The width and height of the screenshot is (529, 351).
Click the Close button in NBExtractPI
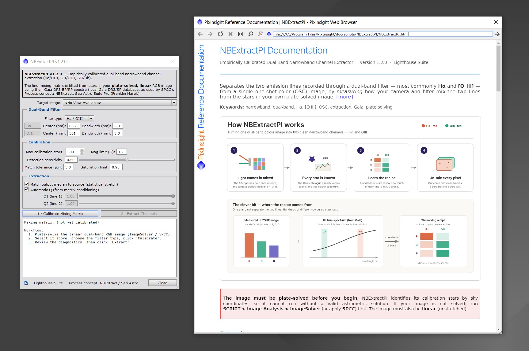click(162, 283)
